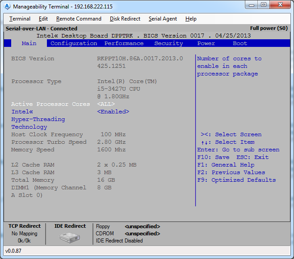Click the Serial-over-LAN - Connected status
Screen dimensions: 294x259
tap(42, 29)
